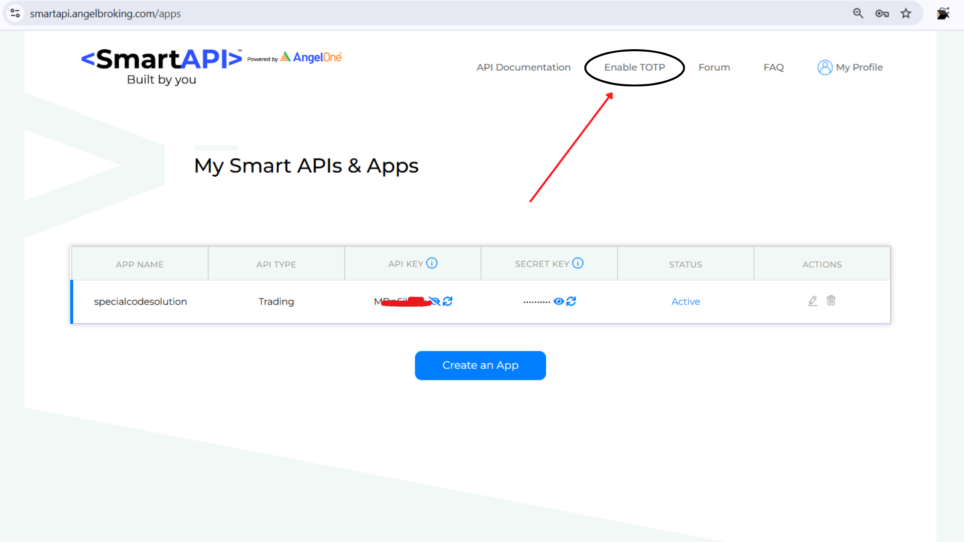Click the API Key info icon
Image resolution: width=964 pixels, height=542 pixels.
pos(432,263)
